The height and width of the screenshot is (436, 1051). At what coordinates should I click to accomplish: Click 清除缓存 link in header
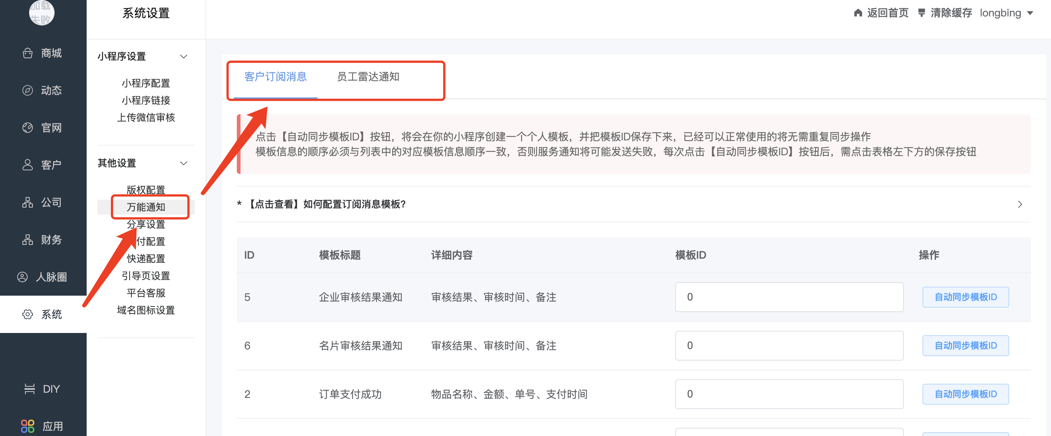[x=951, y=13]
